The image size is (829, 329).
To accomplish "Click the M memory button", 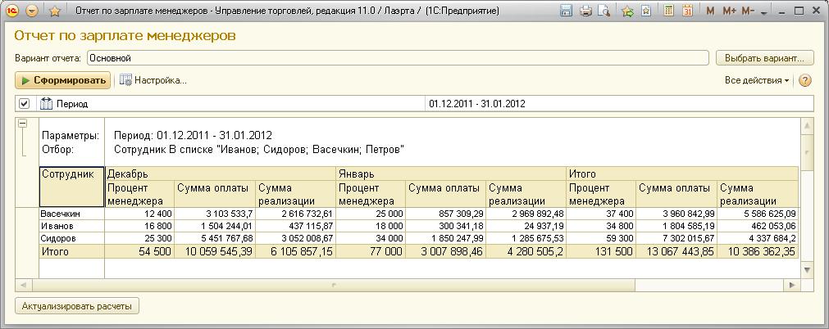I will 710,11.
